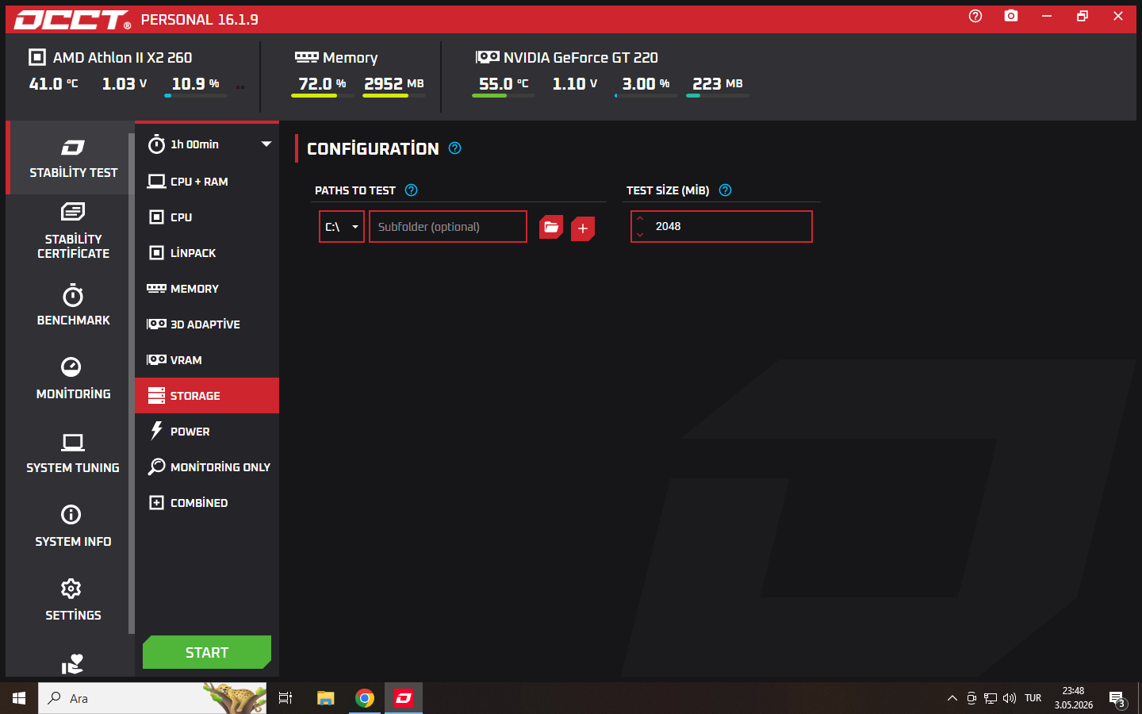Open the Windows notification center
The width and height of the screenshot is (1142, 714).
(1117, 699)
